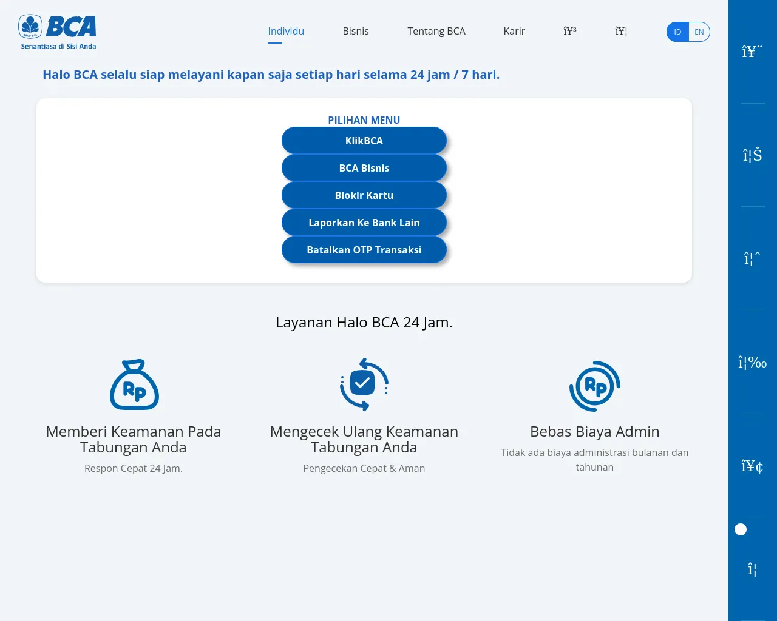Click the security recheck shield icon
This screenshot has height=621, width=777.
pos(364,384)
